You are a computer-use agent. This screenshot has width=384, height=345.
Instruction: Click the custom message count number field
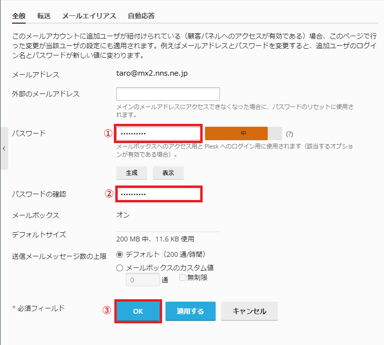tap(142, 279)
